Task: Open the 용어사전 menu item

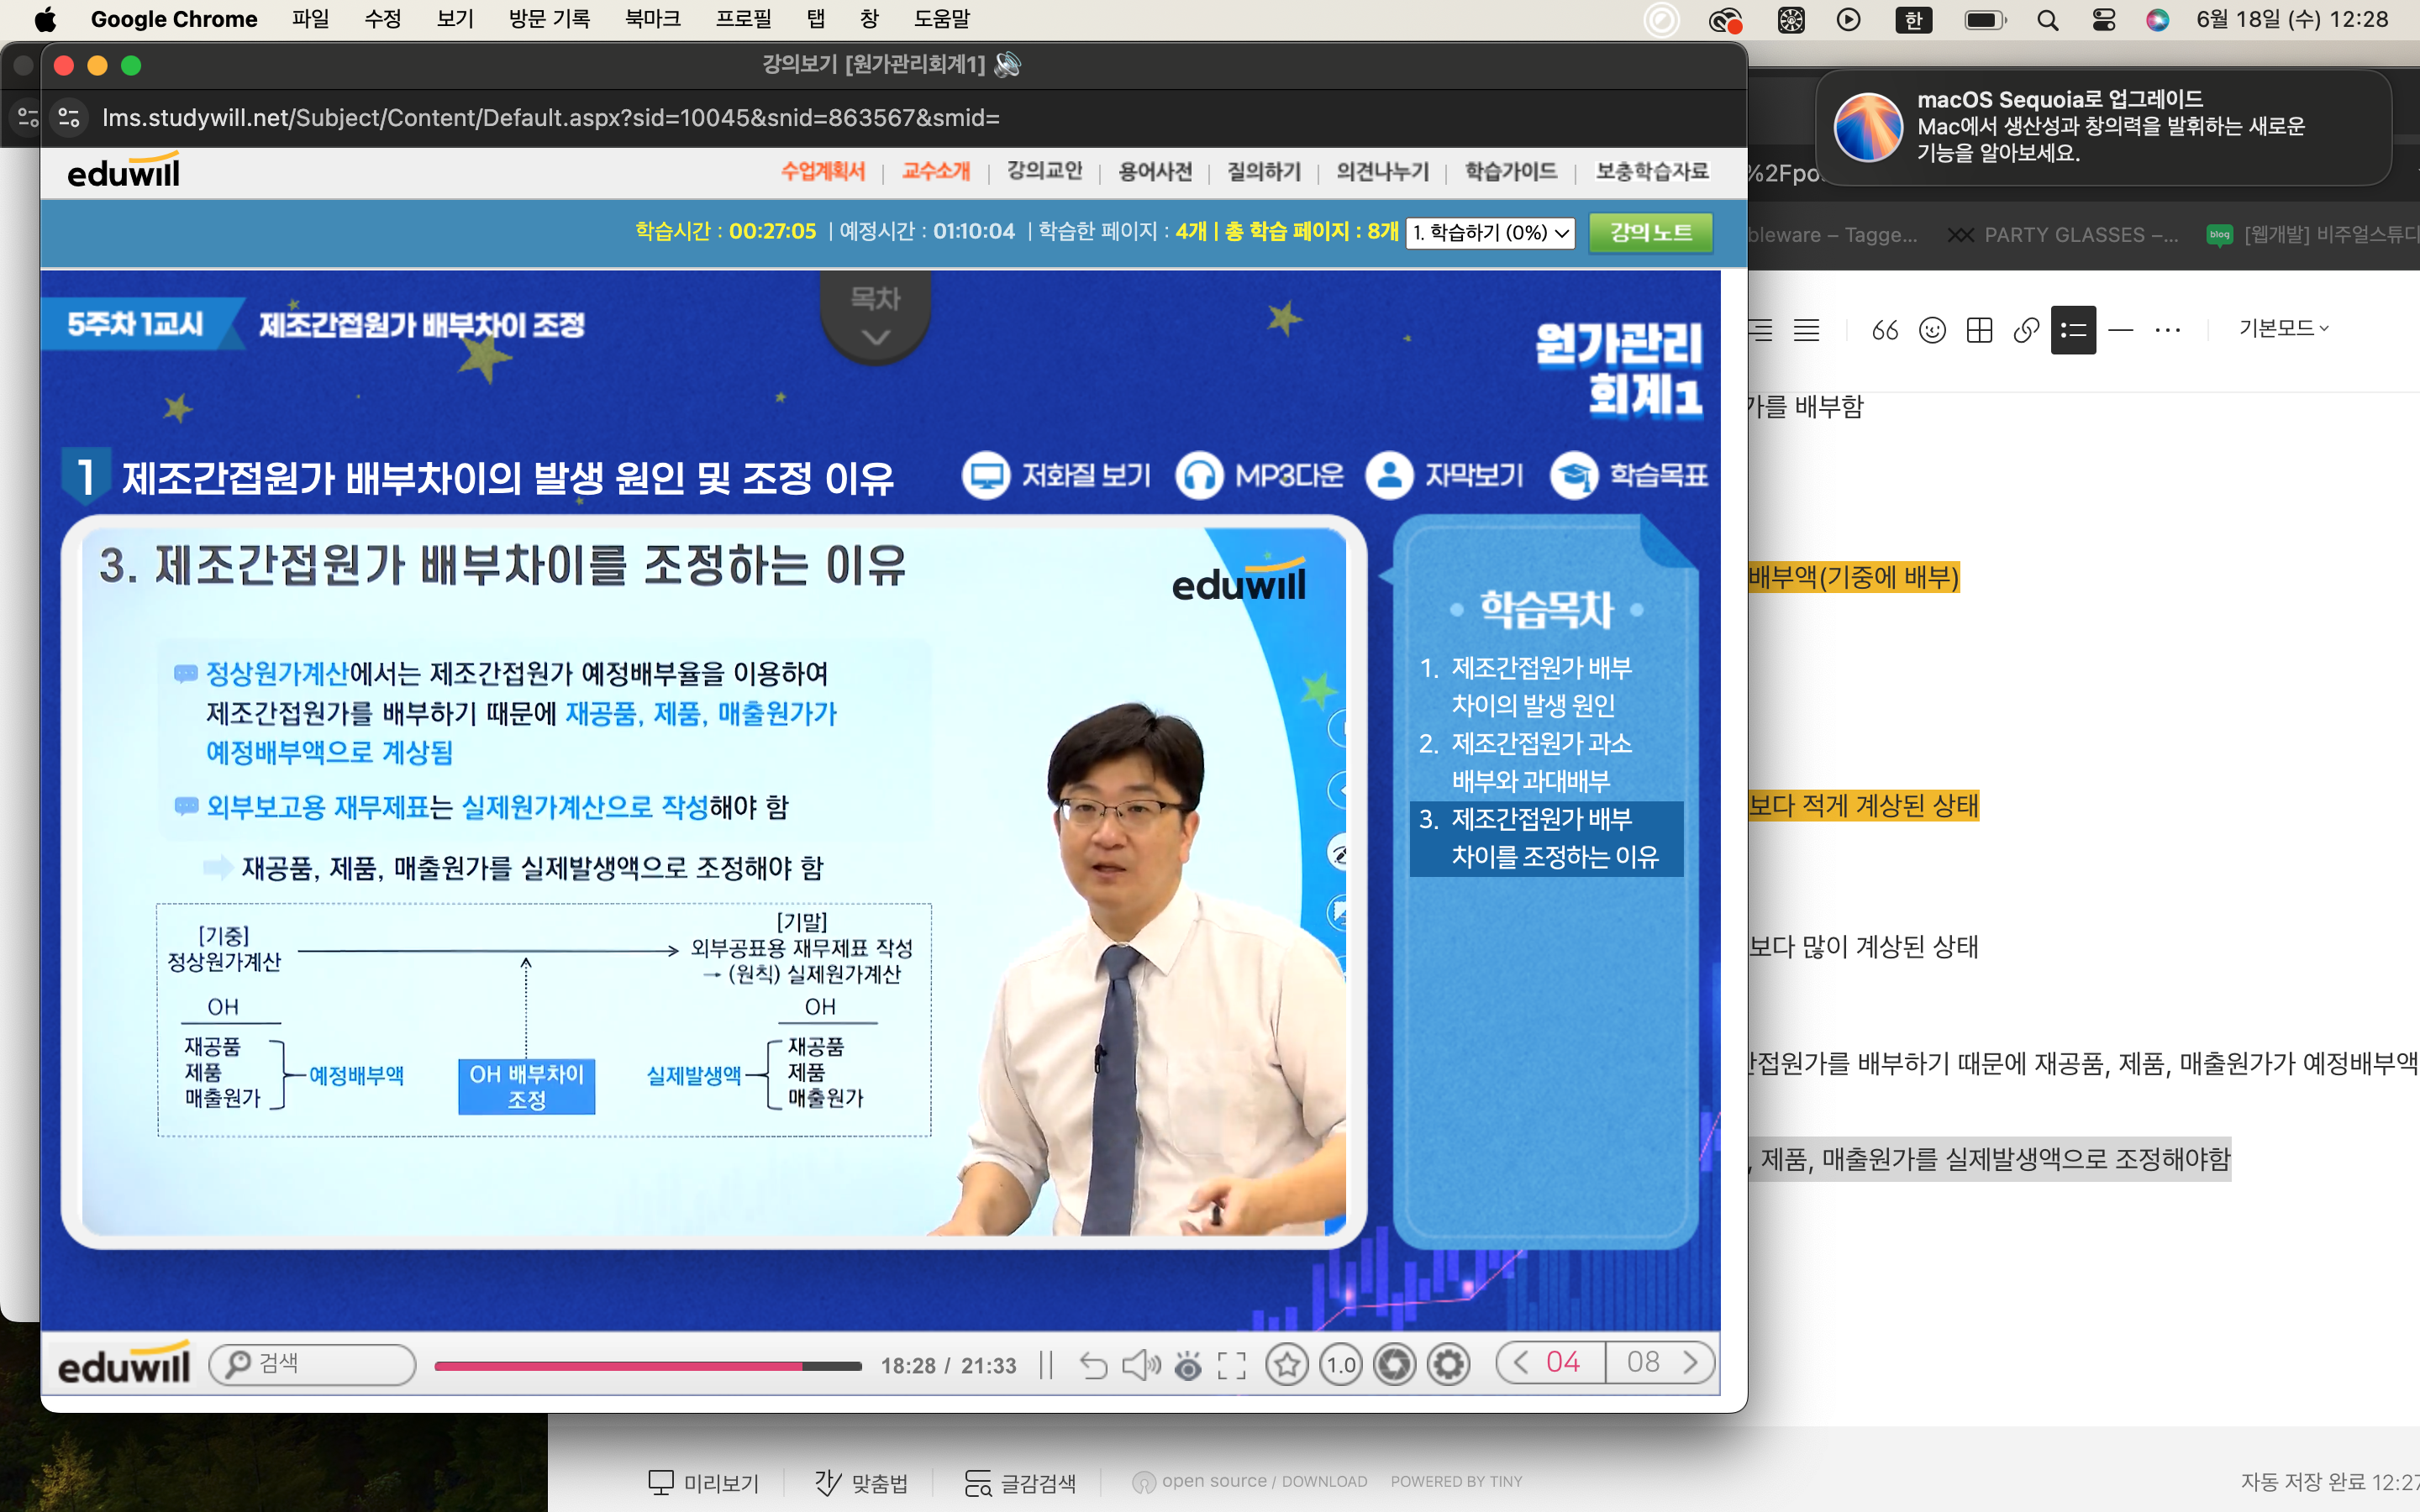Action: tap(1154, 171)
